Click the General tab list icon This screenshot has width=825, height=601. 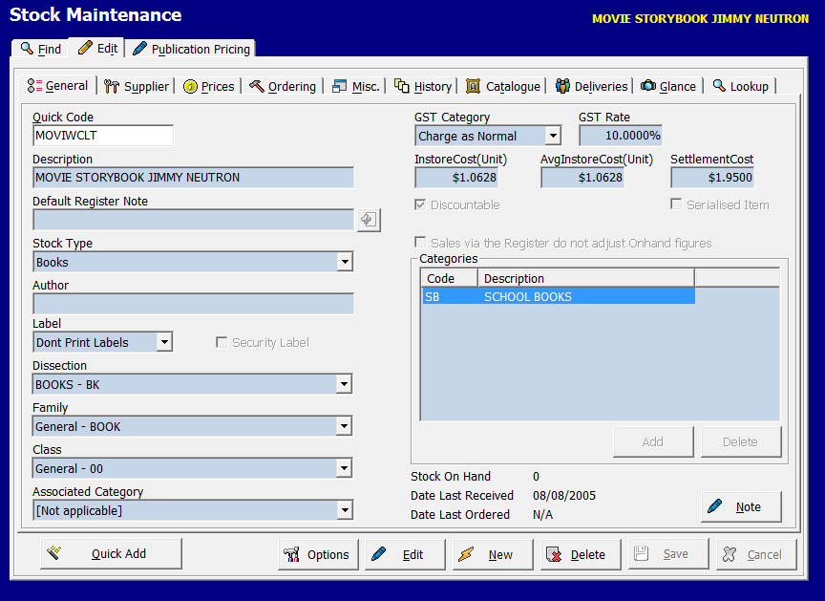(34, 86)
